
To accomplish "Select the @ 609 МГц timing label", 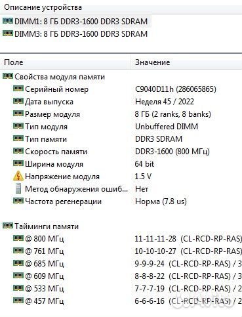I will pyautogui.click(x=45, y=276).
